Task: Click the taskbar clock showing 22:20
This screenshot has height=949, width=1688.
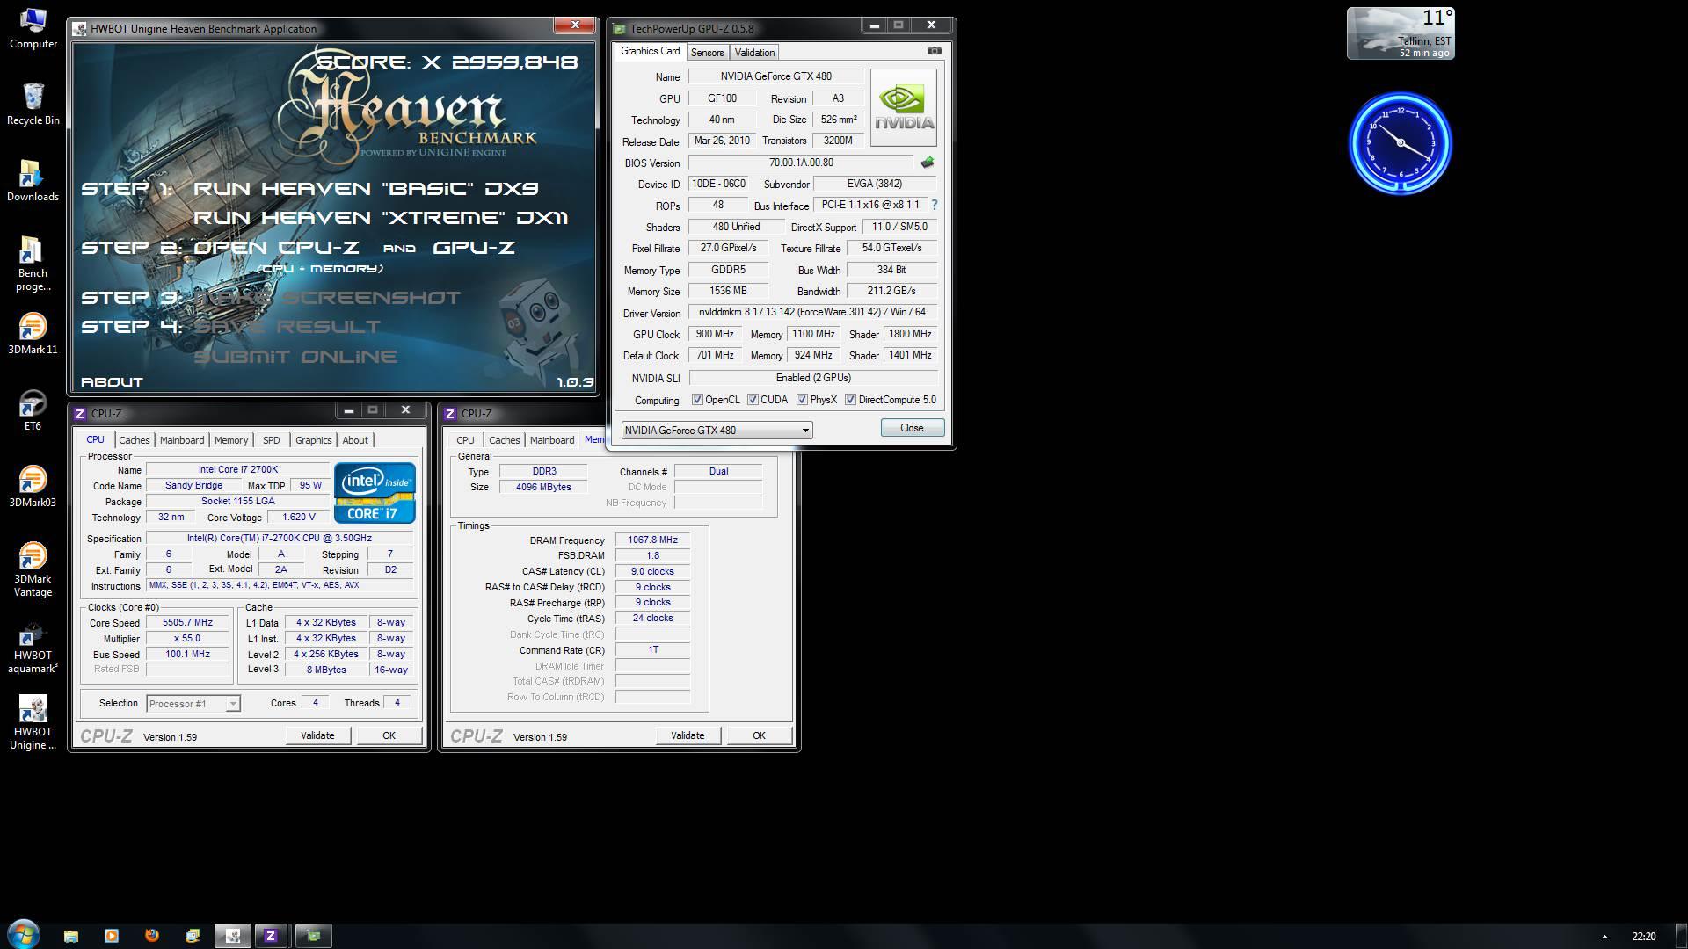Action: 1643,937
